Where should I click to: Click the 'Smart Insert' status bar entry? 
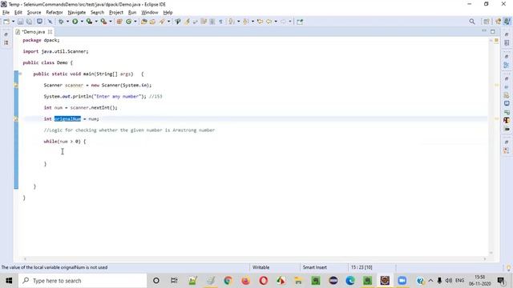point(315,267)
